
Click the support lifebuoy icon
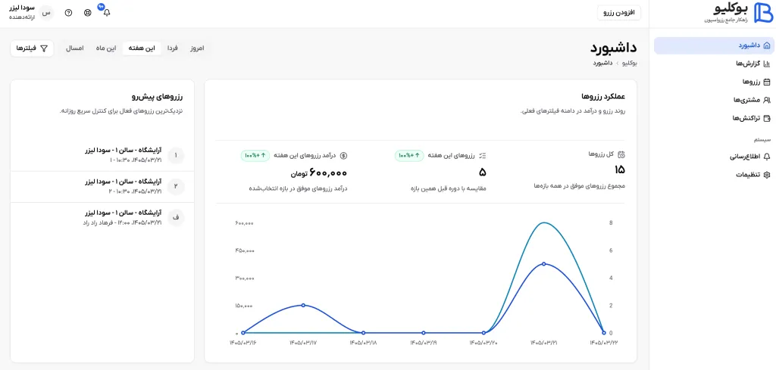[88, 13]
